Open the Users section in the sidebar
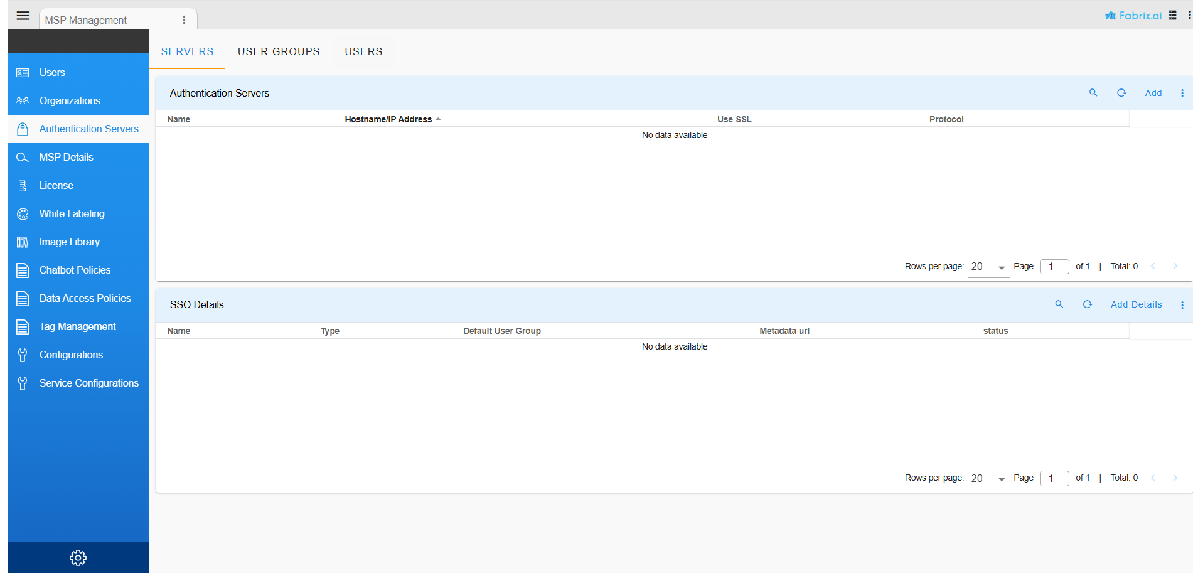The height and width of the screenshot is (573, 1193). coord(51,72)
